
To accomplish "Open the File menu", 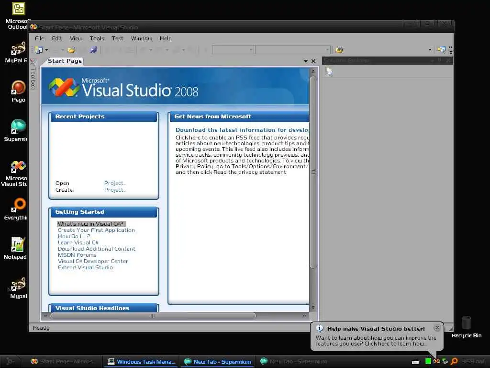I will pos(39,38).
